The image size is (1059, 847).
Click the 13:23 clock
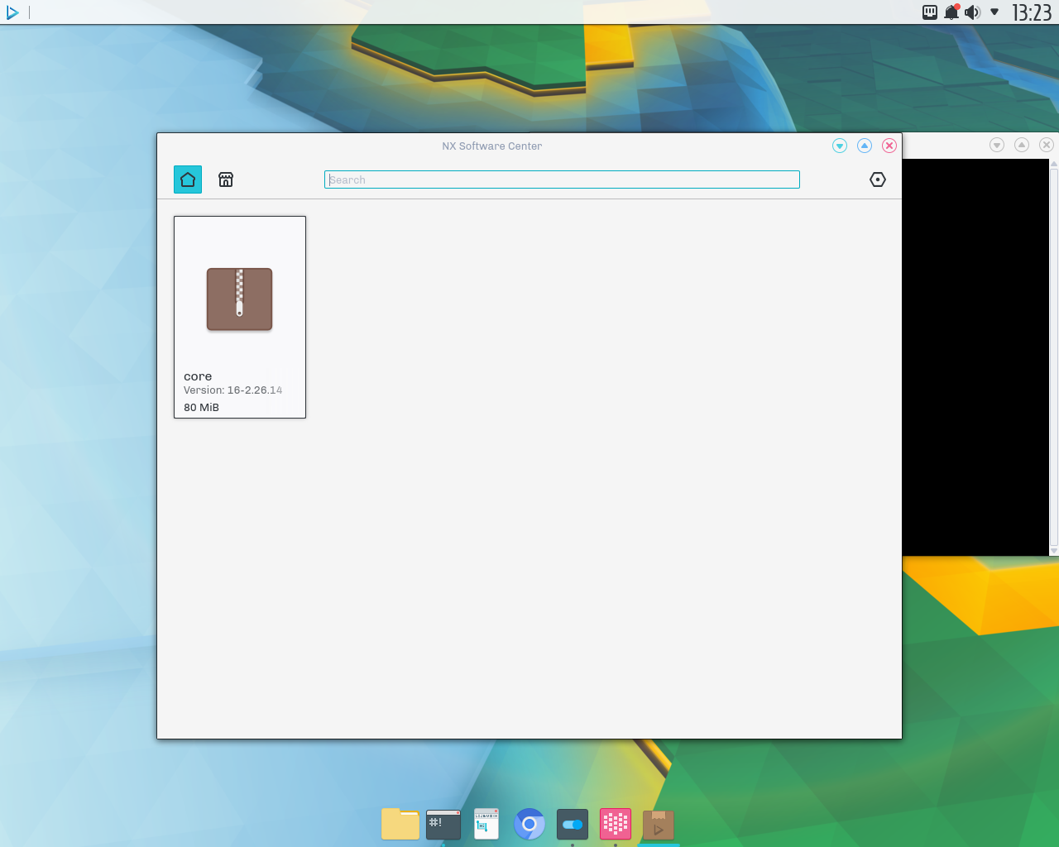[x=1032, y=12]
